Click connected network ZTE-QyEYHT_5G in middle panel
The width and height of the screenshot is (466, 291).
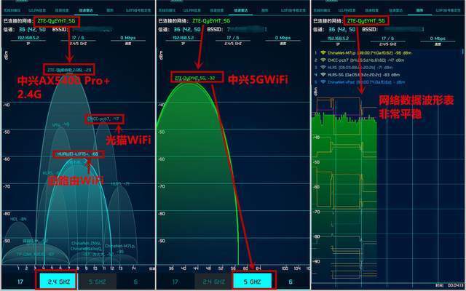[x=211, y=21]
